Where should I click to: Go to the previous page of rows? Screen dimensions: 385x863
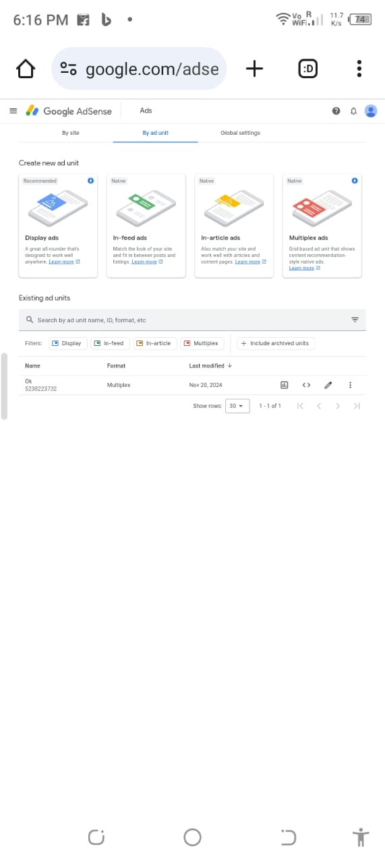[319, 406]
